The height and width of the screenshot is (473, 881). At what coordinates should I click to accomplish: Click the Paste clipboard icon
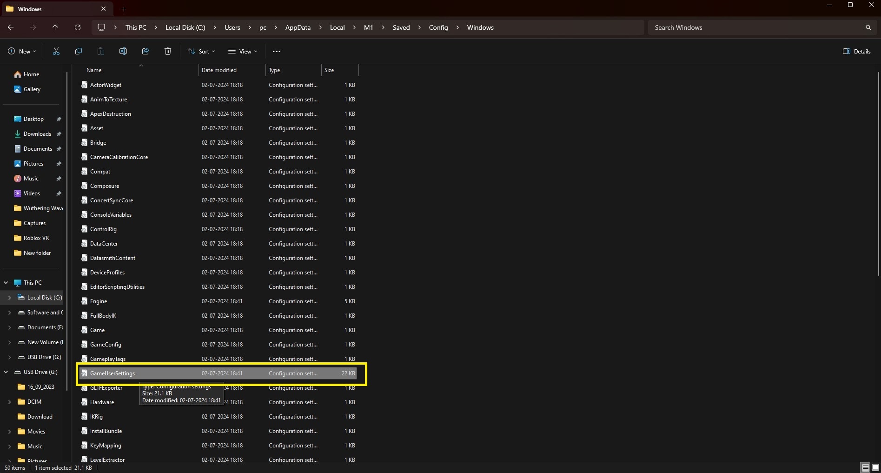[100, 51]
